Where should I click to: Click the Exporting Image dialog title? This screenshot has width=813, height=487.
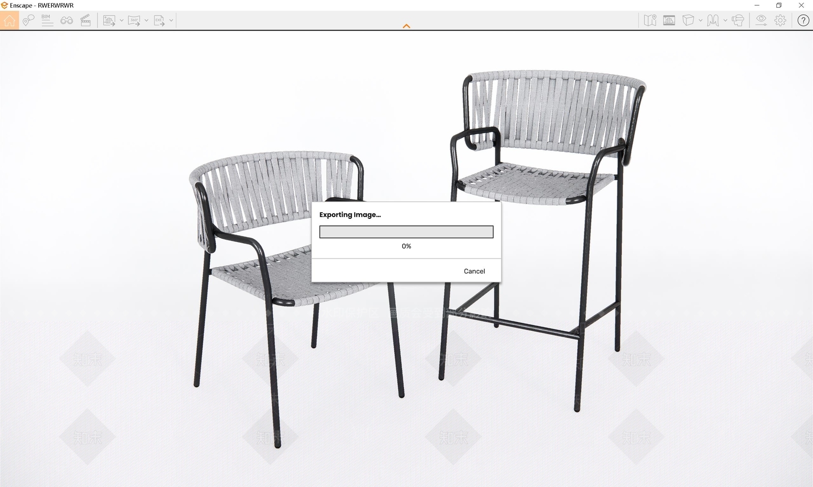[350, 215]
